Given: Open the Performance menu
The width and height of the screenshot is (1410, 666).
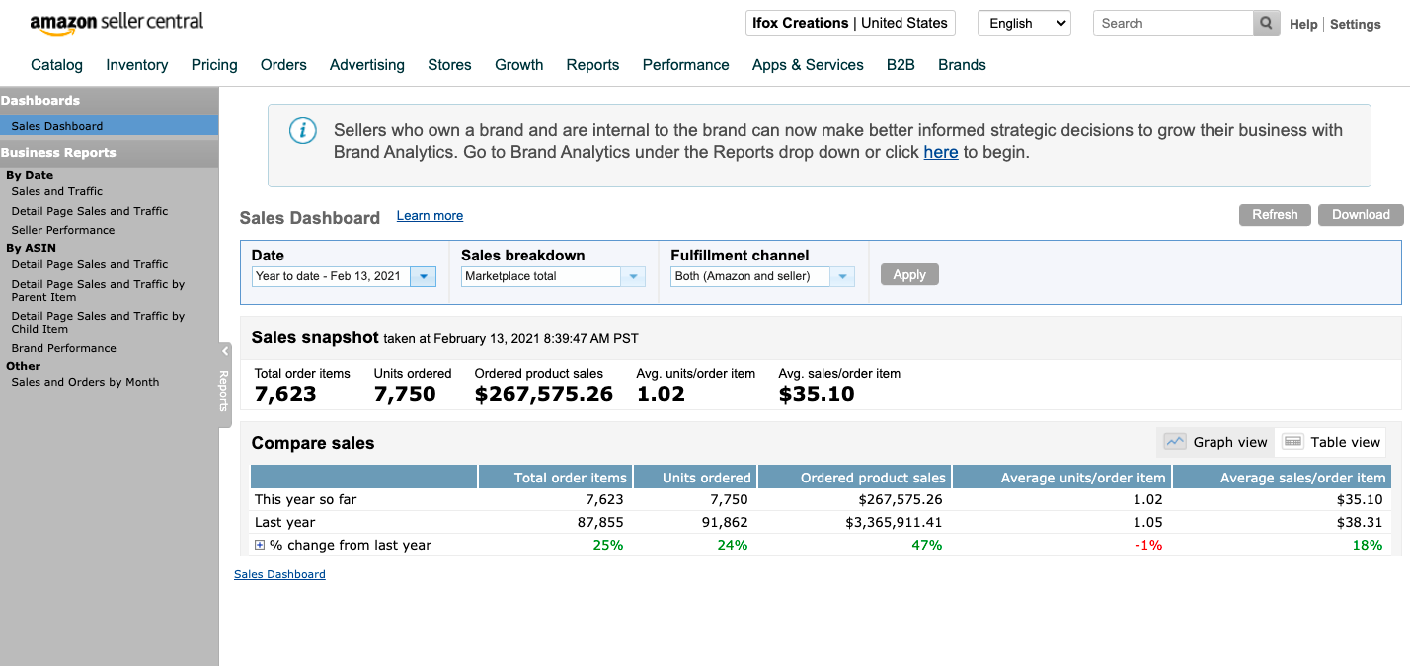Looking at the screenshot, I should (685, 65).
